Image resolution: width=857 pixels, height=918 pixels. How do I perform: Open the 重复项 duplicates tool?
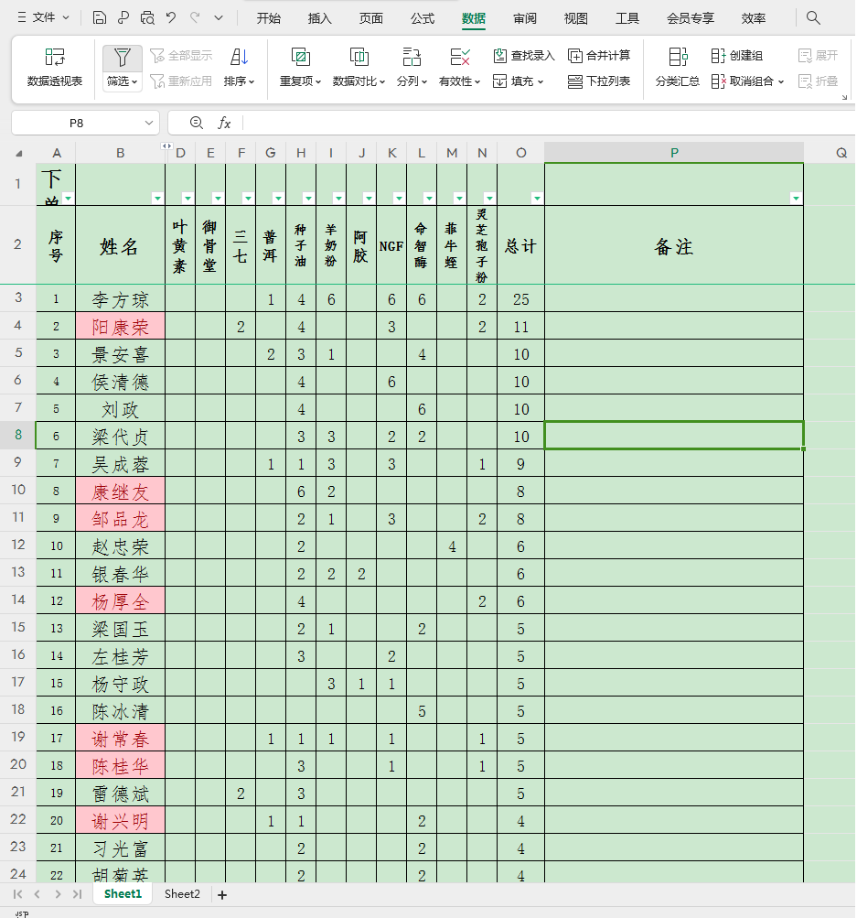[301, 68]
